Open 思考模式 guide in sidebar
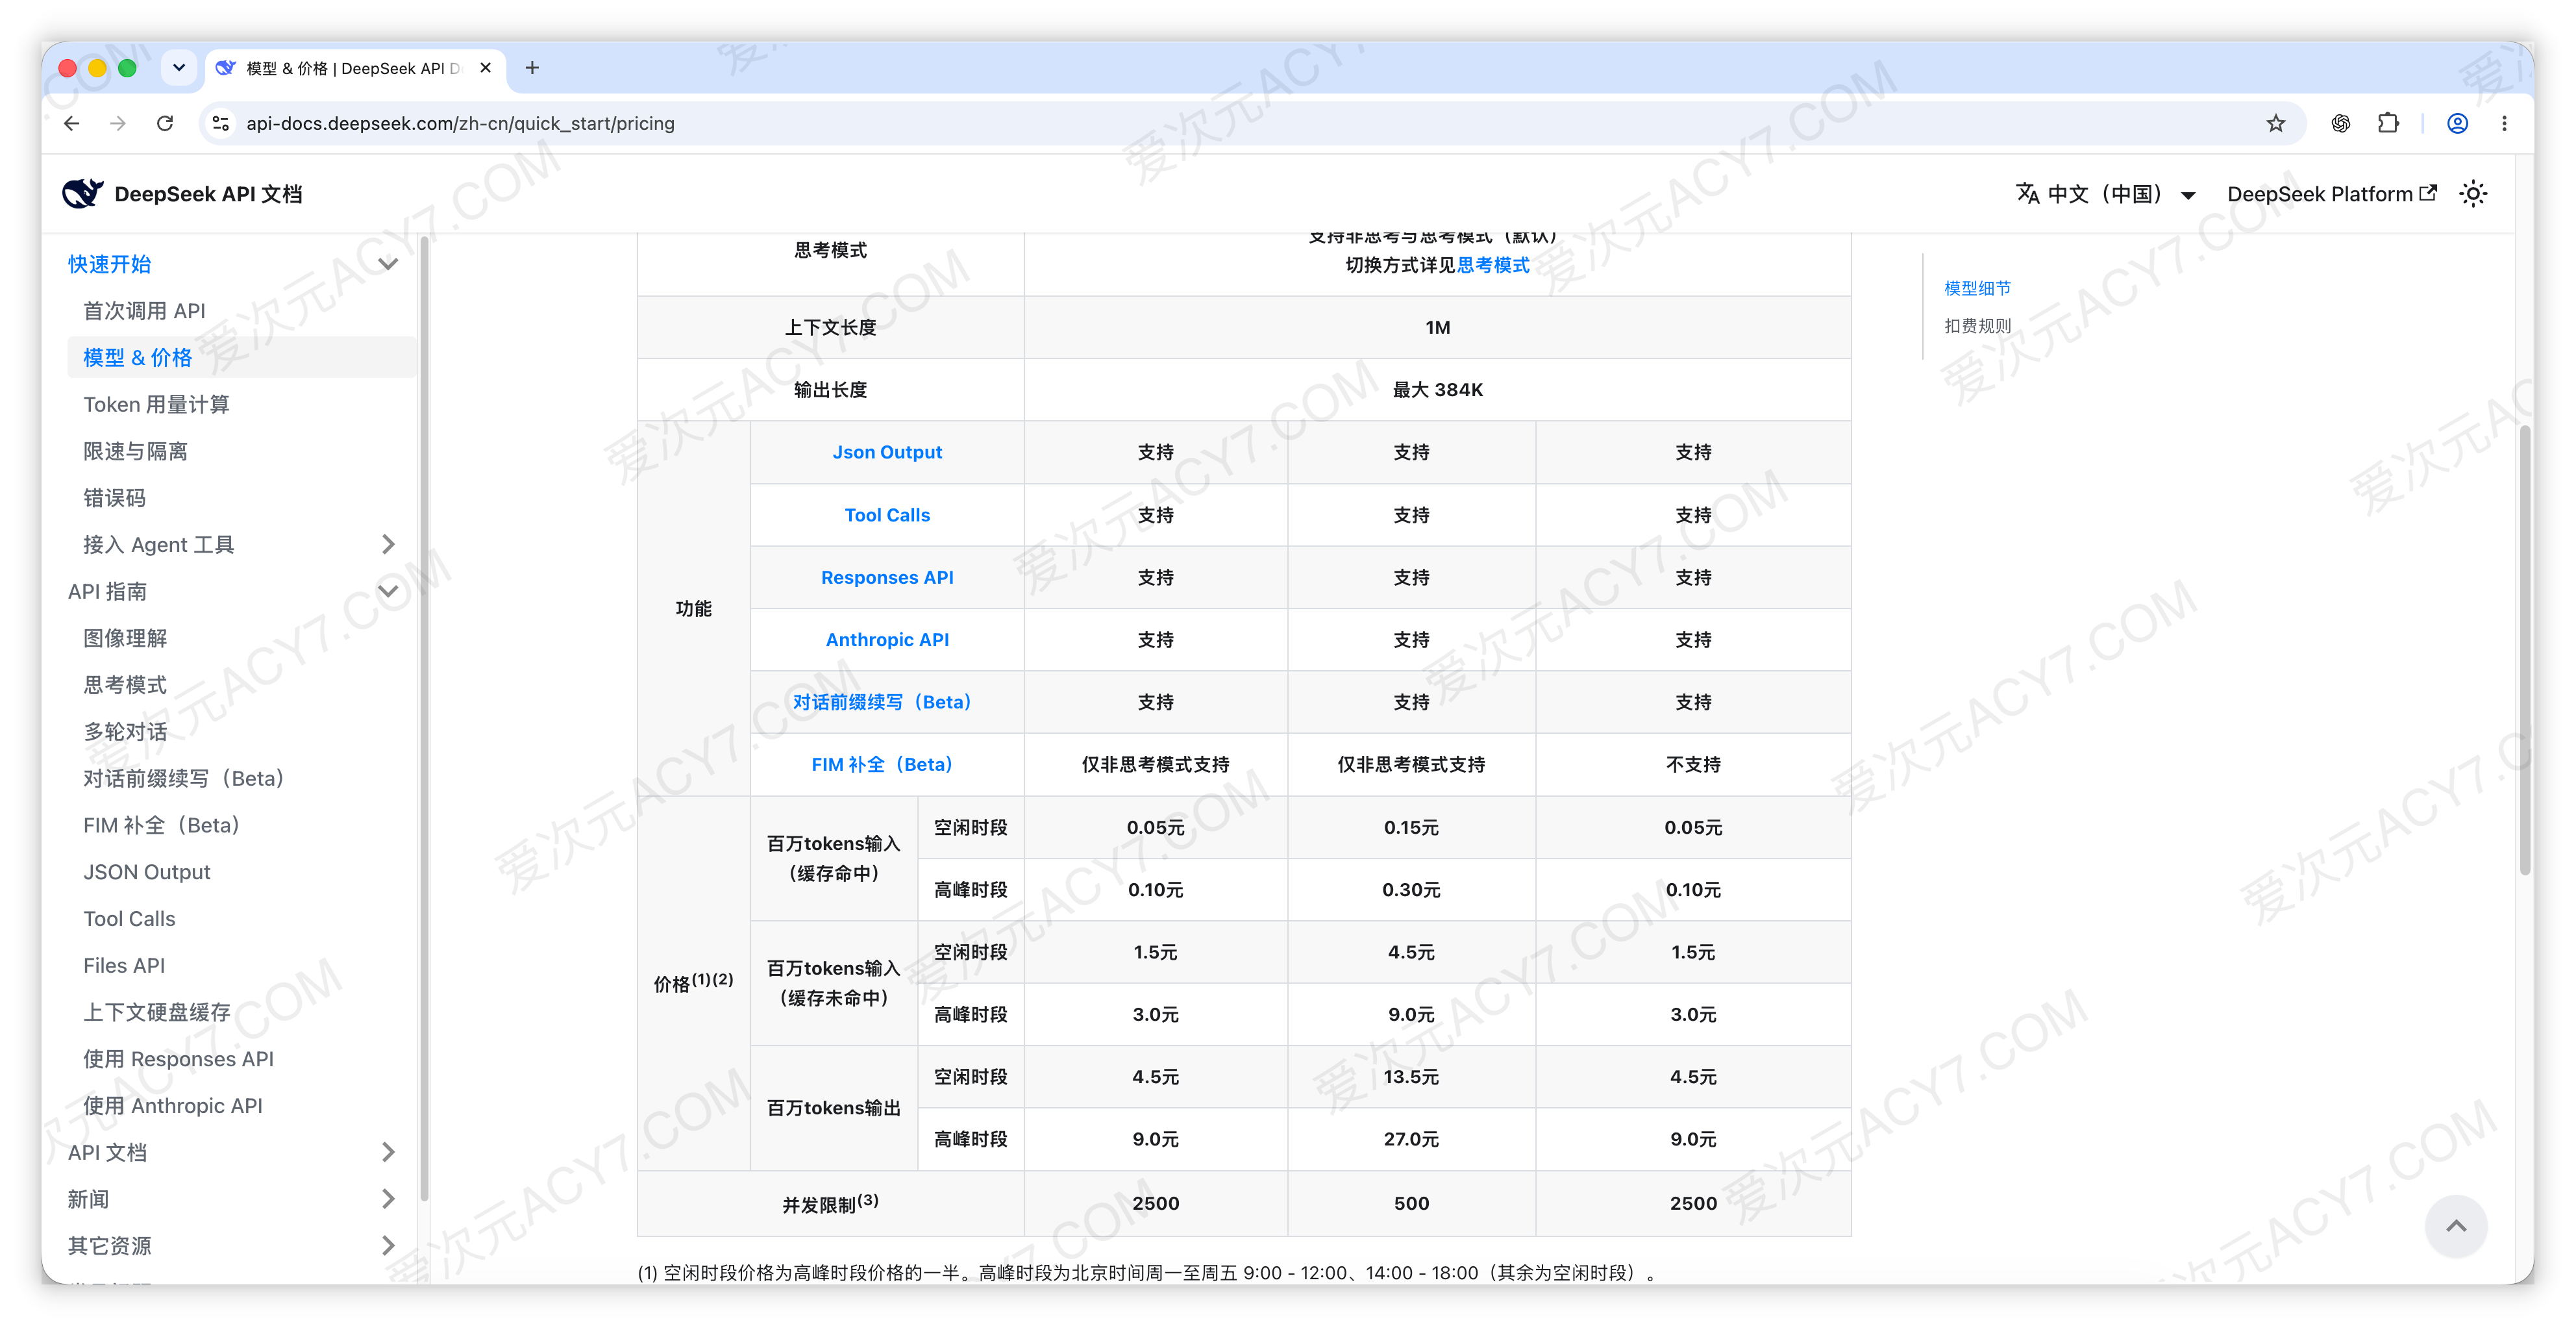The width and height of the screenshot is (2576, 1326). pos(125,685)
